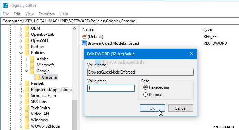Expand the Realtek key
The width and height of the screenshot is (239, 130).
coord(21,83)
